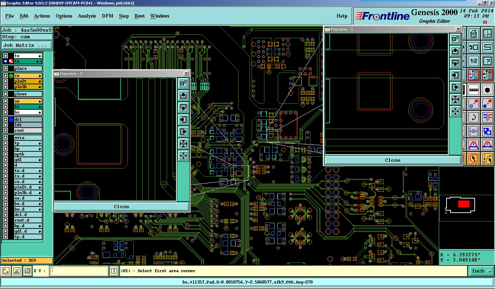Click the ruler measurement tool icon

[x=474, y=89]
